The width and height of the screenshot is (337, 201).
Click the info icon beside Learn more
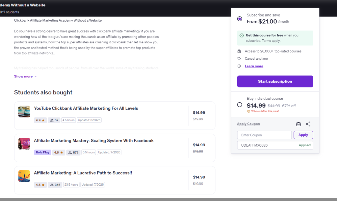239,66
